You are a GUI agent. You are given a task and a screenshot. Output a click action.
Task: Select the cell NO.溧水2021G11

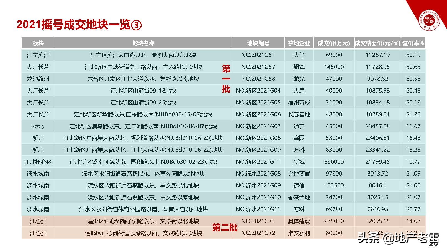258,209
